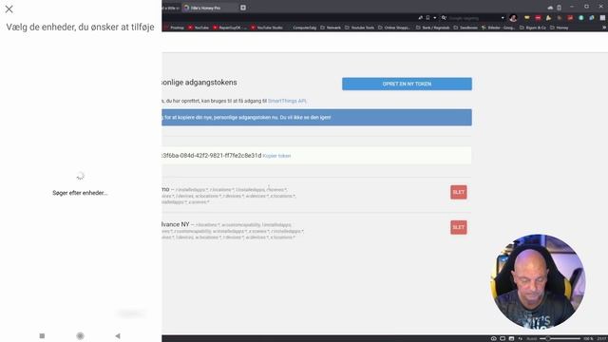Open the Homey bookmark folder
Viewport: 608px width, 342px height.
click(x=559, y=28)
